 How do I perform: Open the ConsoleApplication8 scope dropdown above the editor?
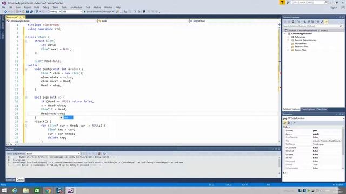pos(51,21)
